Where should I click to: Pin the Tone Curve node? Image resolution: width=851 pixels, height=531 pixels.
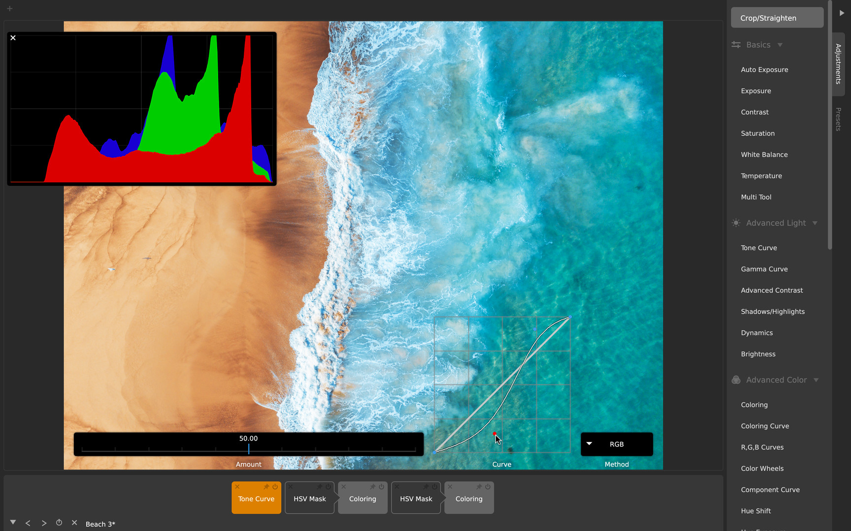point(266,487)
